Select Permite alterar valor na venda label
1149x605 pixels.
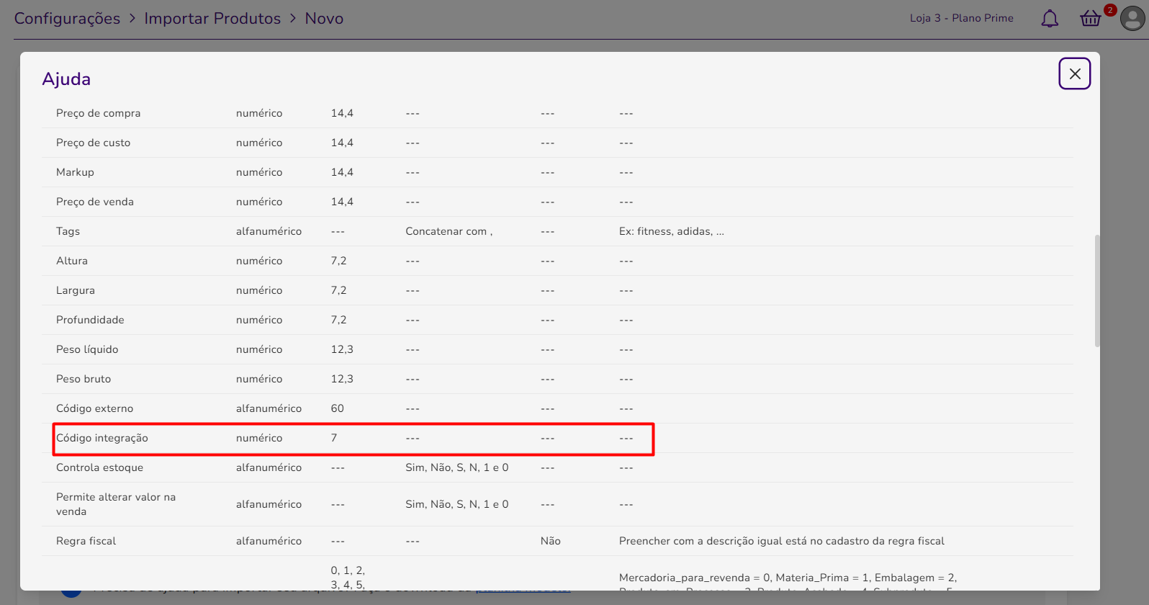coord(116,504)
